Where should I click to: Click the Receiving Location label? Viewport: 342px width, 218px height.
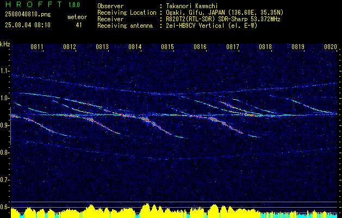pos(127,13)
